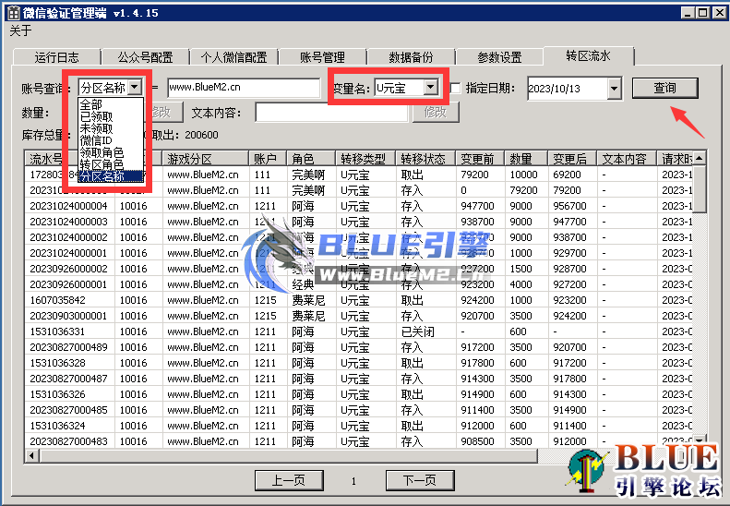The image size is (730, 506).
Task: Switch to the 运行日志 tab
Action: pos(57,57)
